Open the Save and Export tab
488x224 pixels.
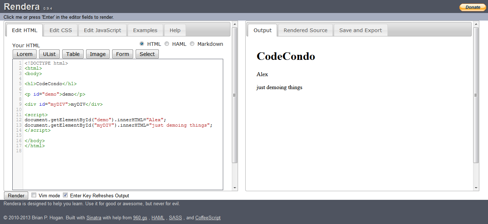[360, 30]
